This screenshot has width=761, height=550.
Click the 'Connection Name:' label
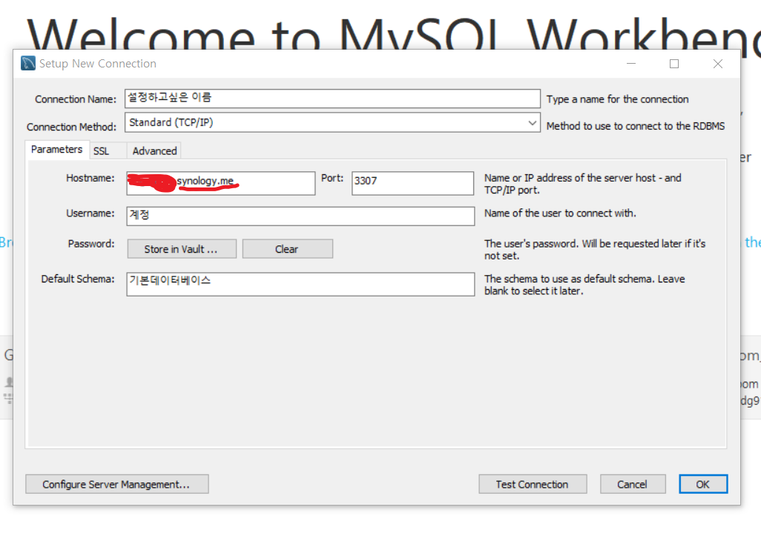pos(75,99)
